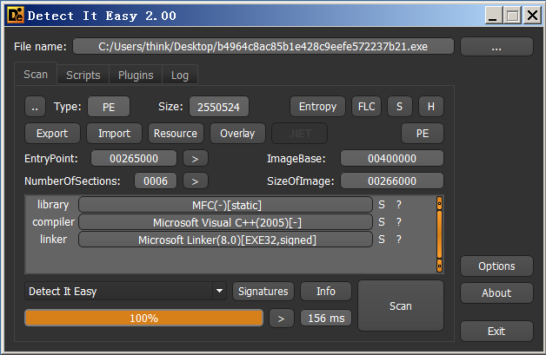Start scan with the large Scan button
Screen dimensions: 546x355
pos(401,306)
